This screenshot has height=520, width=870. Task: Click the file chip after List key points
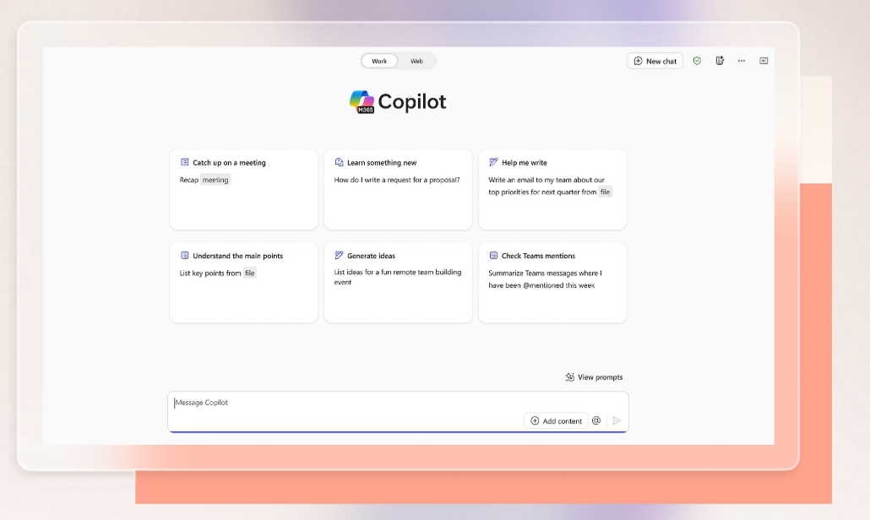click(x=250, y=273)
